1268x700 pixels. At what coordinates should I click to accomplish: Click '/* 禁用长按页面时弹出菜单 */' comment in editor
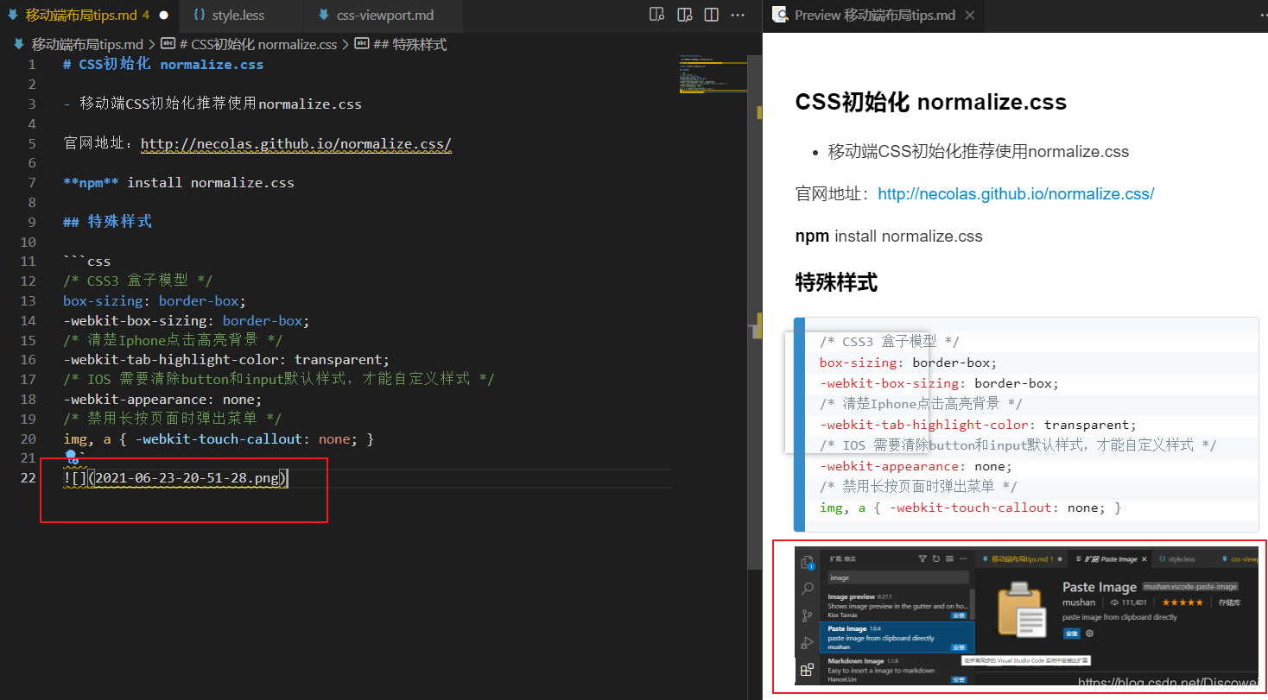tap(173, 419)
